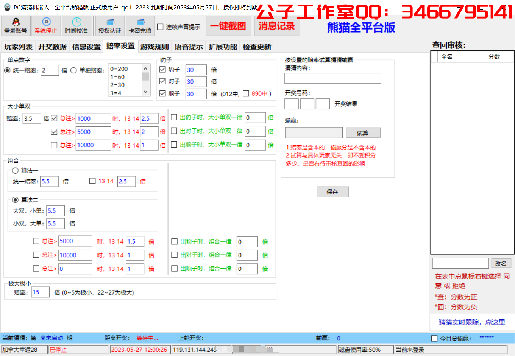Switch to the 开奖数据 tab
Image resolution: width=515 pixels, height=356 pixels.
[52, 47]
